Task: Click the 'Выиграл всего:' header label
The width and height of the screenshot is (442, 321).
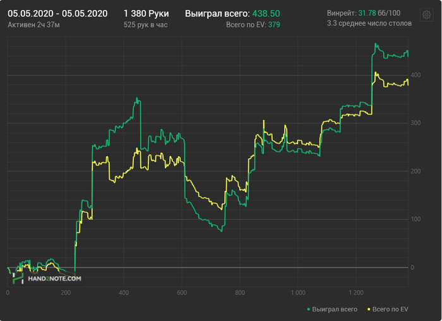Action: coord(217,13)
